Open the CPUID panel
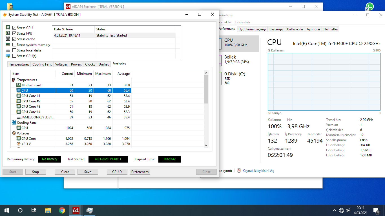The width and height of the screenshot is (385, 216). [117, 172]
